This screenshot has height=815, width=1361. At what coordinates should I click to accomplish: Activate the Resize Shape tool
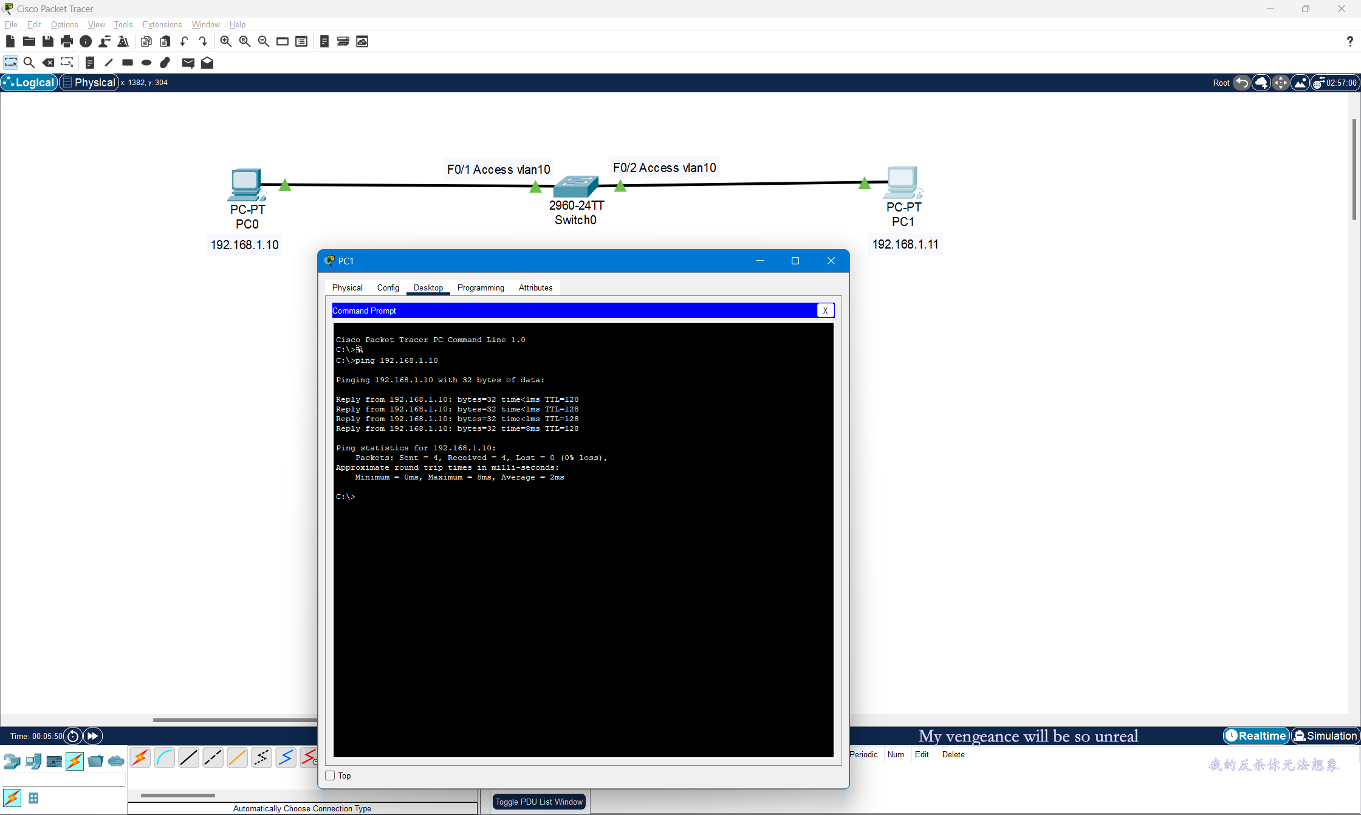pos(67,63)
